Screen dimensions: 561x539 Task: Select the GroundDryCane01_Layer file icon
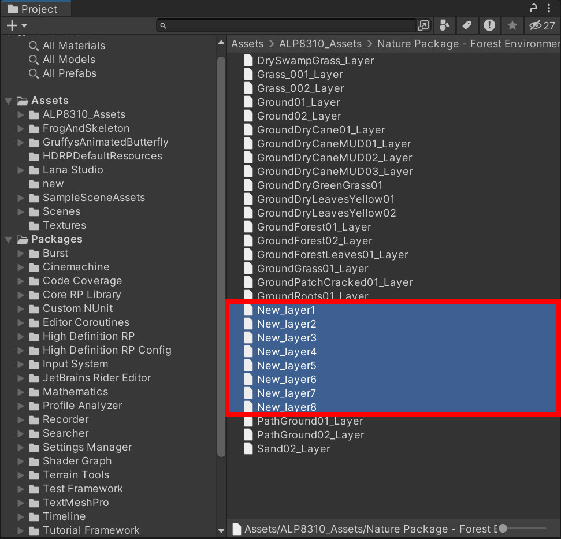[x=248, y=130]
